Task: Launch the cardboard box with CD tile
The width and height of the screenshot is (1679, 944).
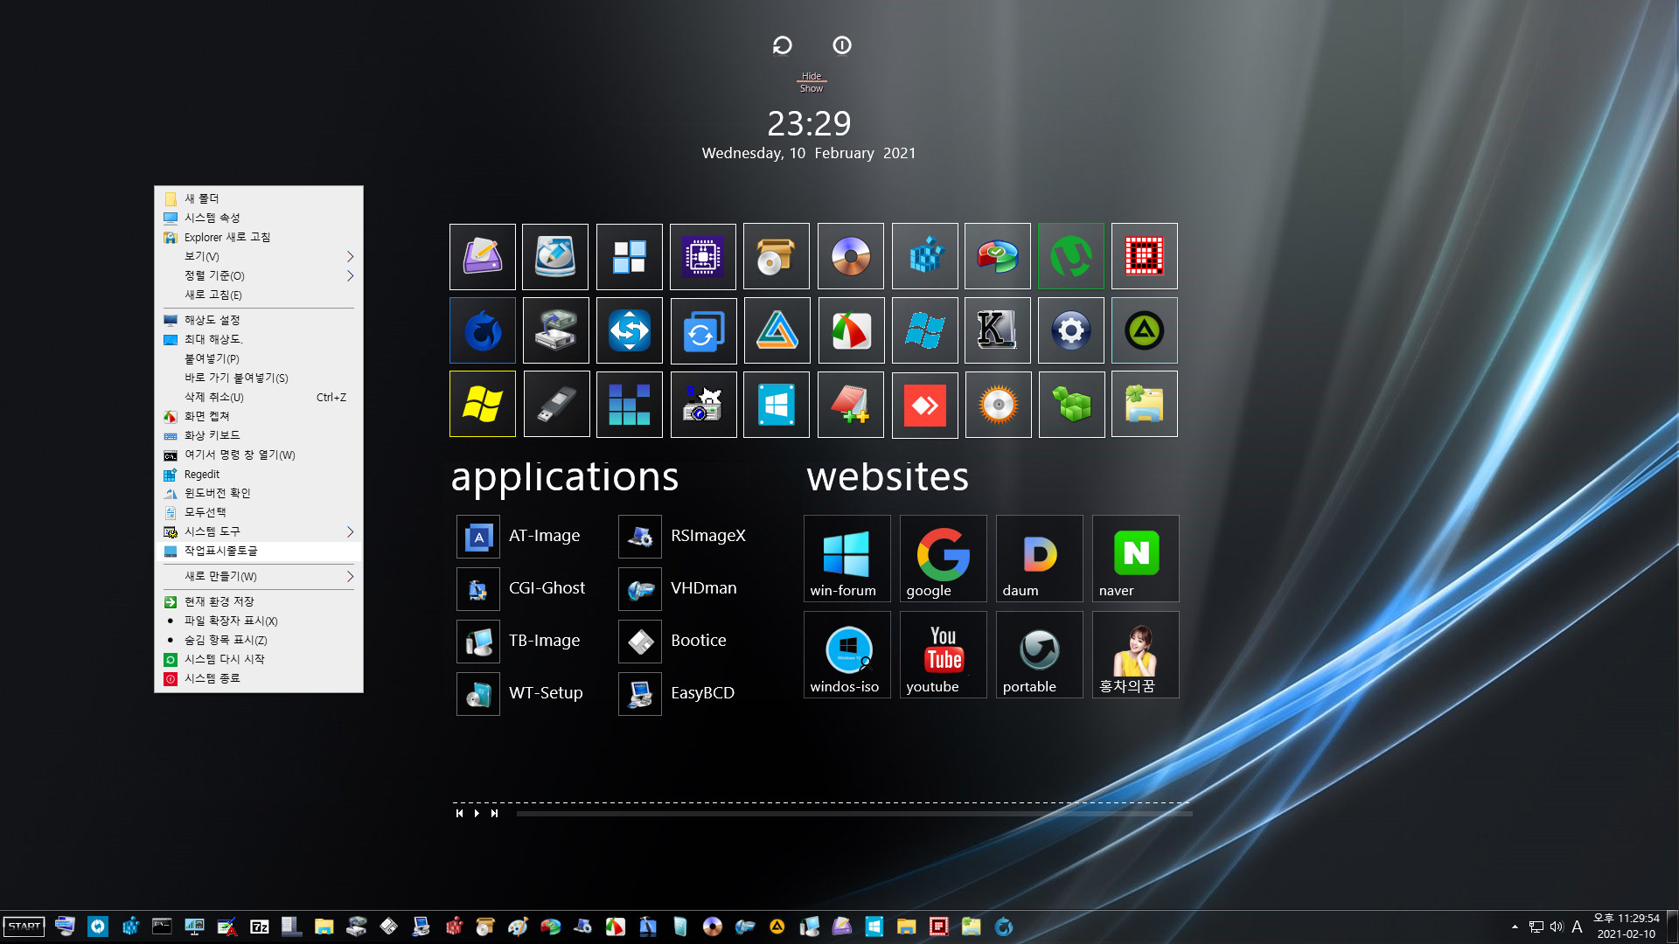Action: tap(777, 256)
